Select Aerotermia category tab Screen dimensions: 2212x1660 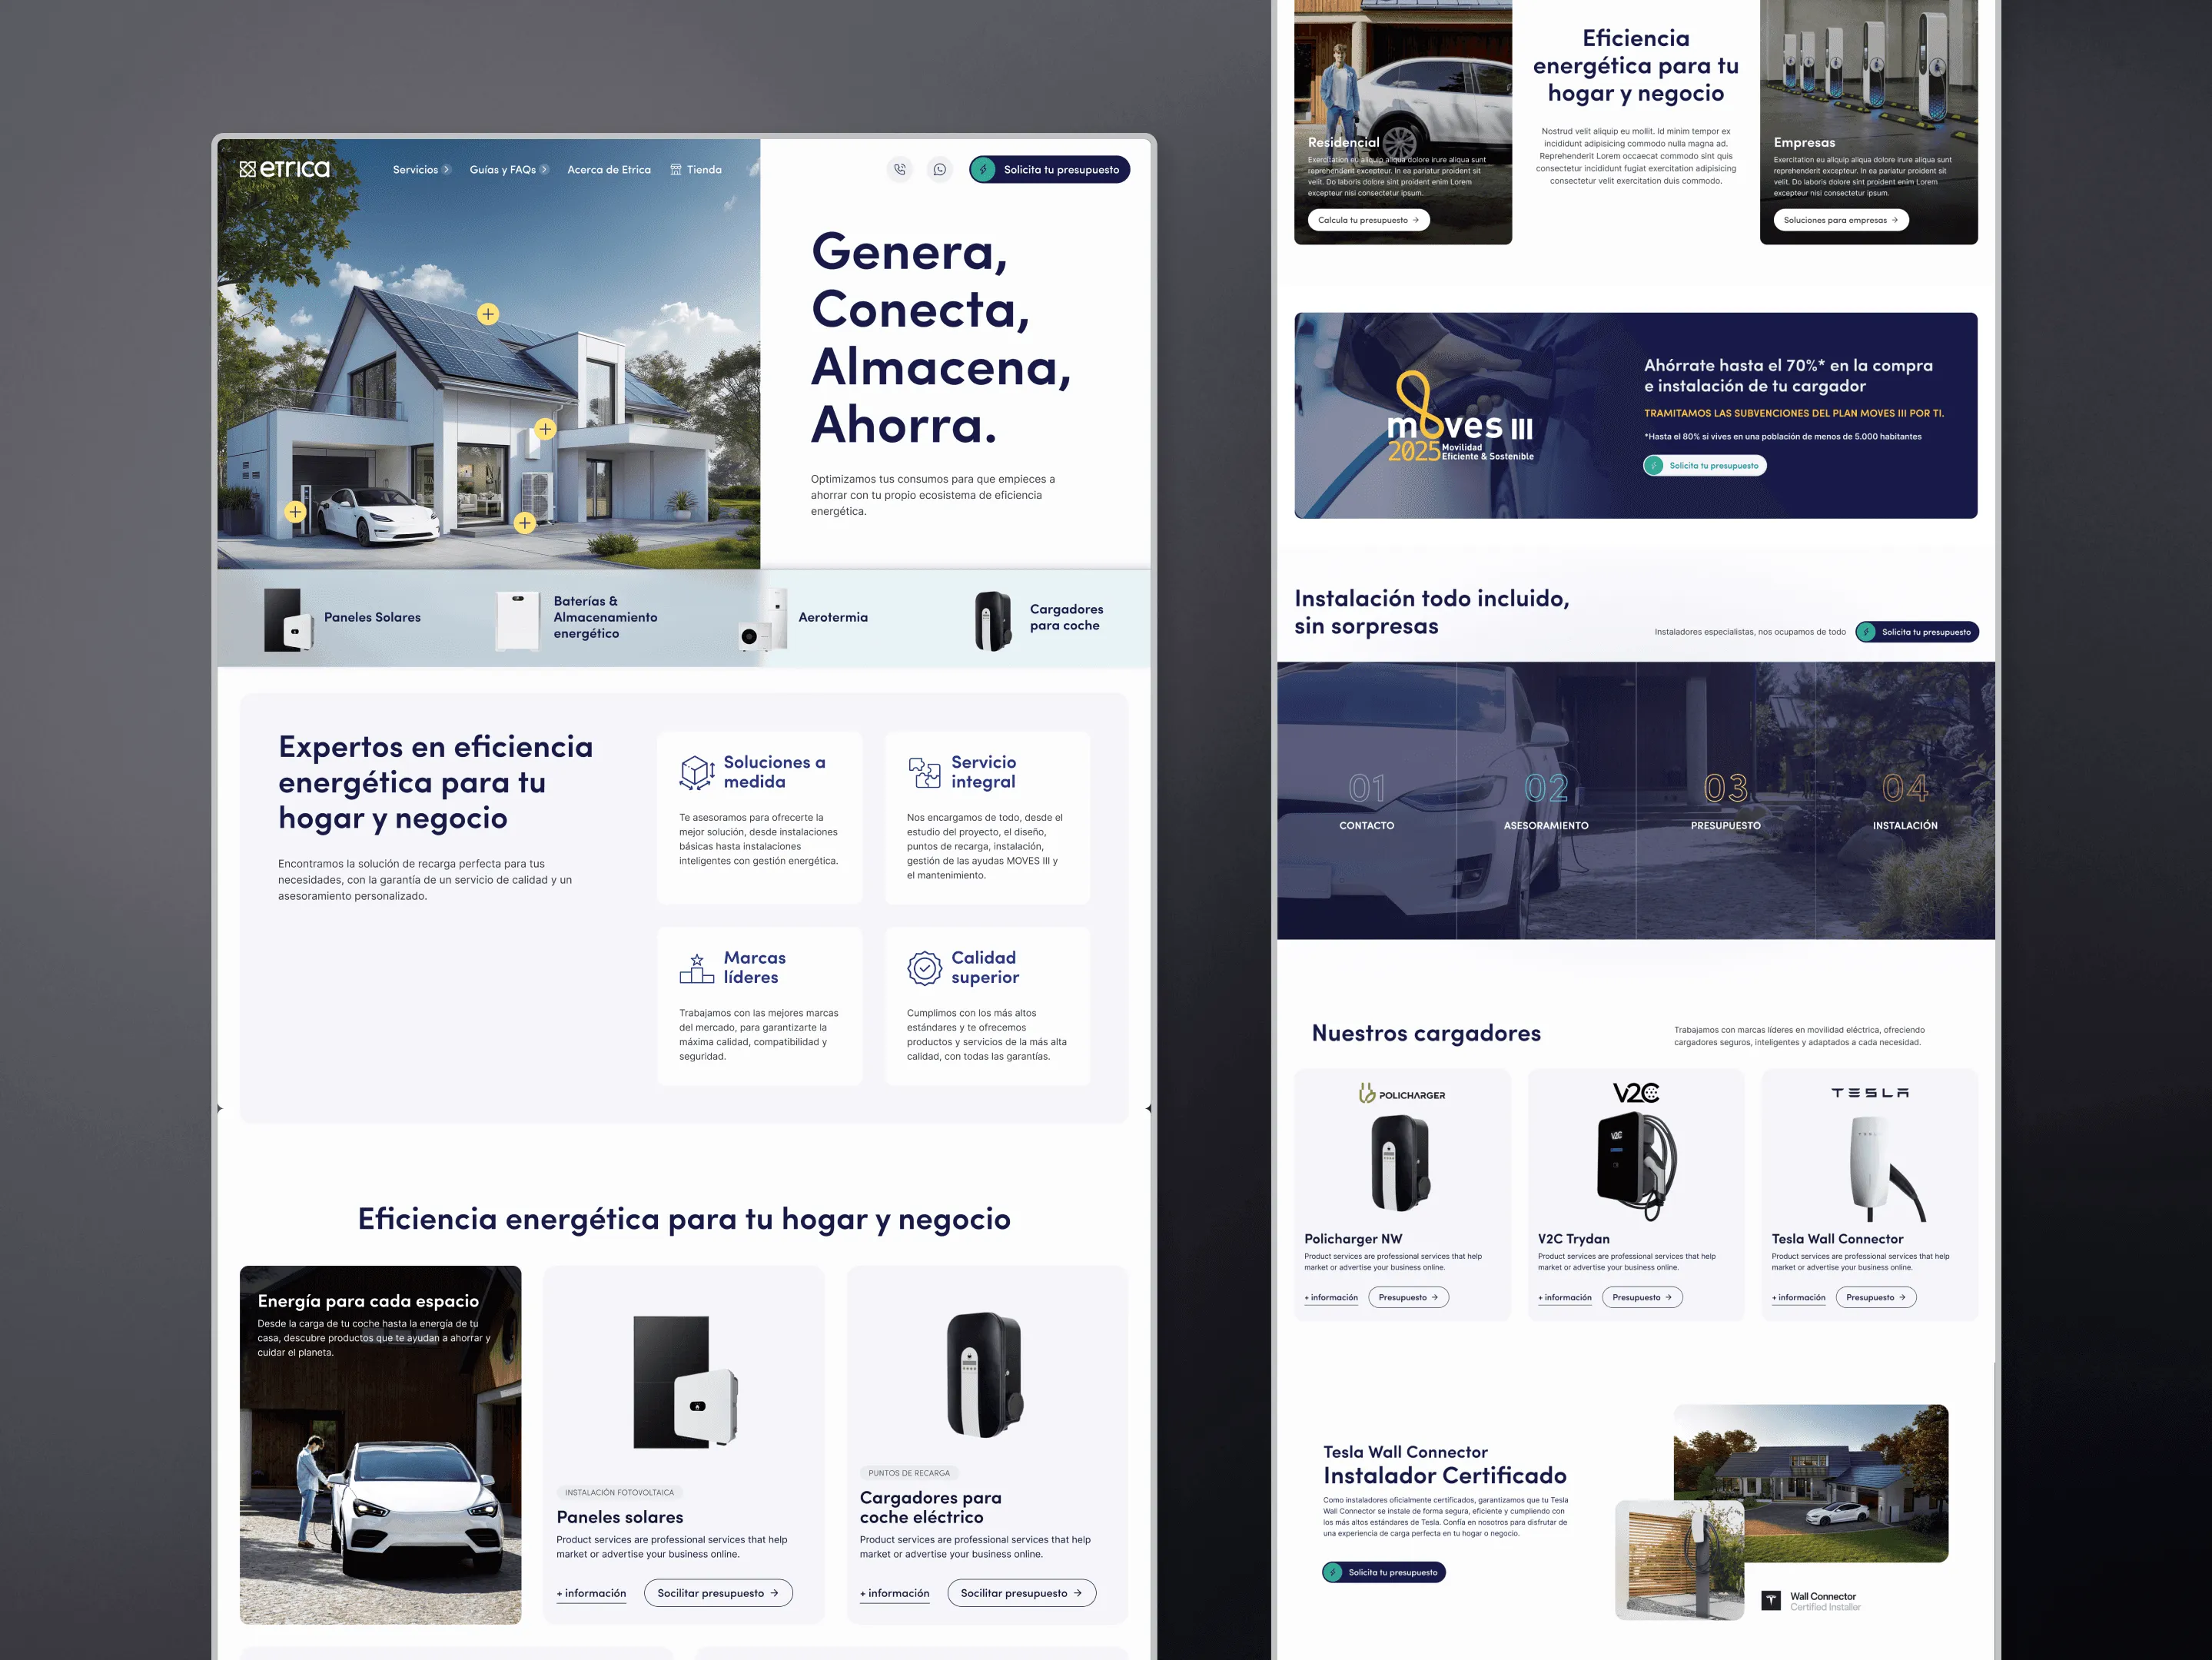(803, 618)
